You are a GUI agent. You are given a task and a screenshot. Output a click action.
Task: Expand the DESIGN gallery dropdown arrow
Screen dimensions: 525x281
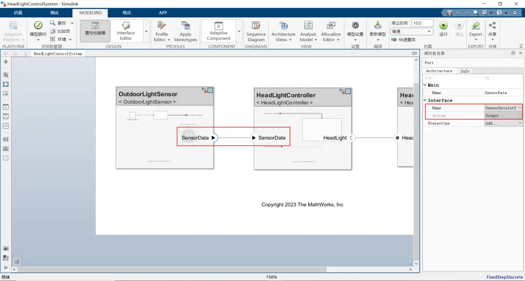(146, 31)
